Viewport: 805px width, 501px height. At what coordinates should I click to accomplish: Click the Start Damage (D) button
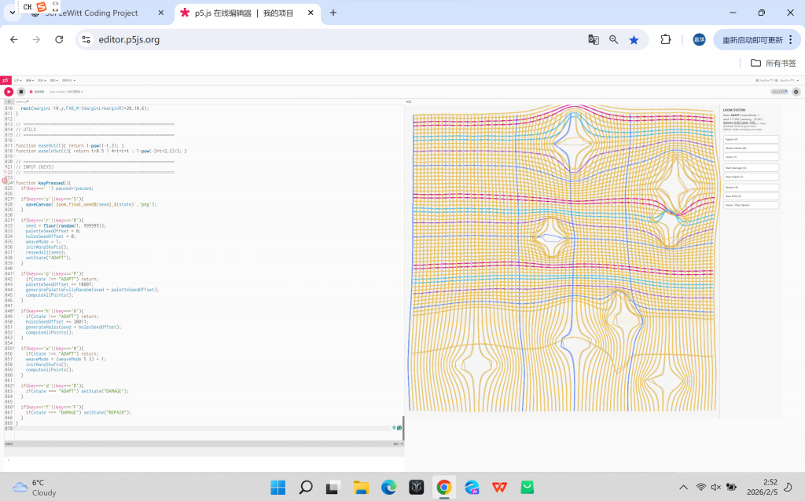[x=751, y=168]
